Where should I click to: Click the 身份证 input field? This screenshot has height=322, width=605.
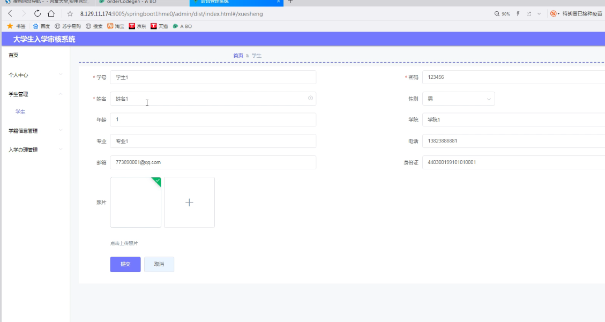coord(513,162)
